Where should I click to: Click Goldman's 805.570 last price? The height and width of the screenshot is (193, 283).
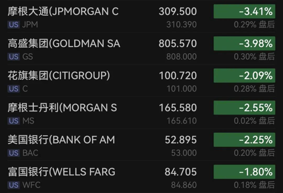click(x=177, y=44)
